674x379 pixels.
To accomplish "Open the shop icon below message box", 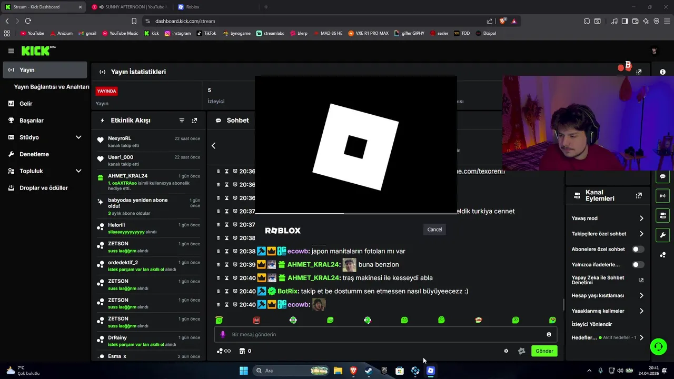I will (242, 351).
